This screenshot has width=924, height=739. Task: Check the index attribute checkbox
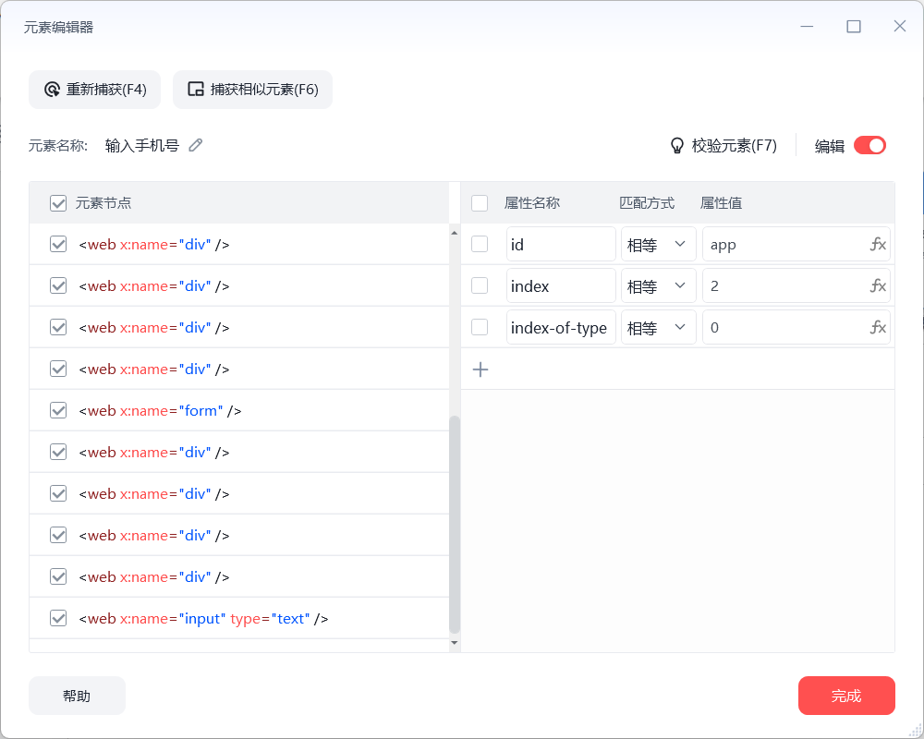pyautogui.click(x=480, y=285)
